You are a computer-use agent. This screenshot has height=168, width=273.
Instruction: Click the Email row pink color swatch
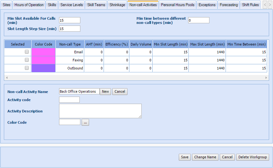pyautogui.click(x=44, y=52)
